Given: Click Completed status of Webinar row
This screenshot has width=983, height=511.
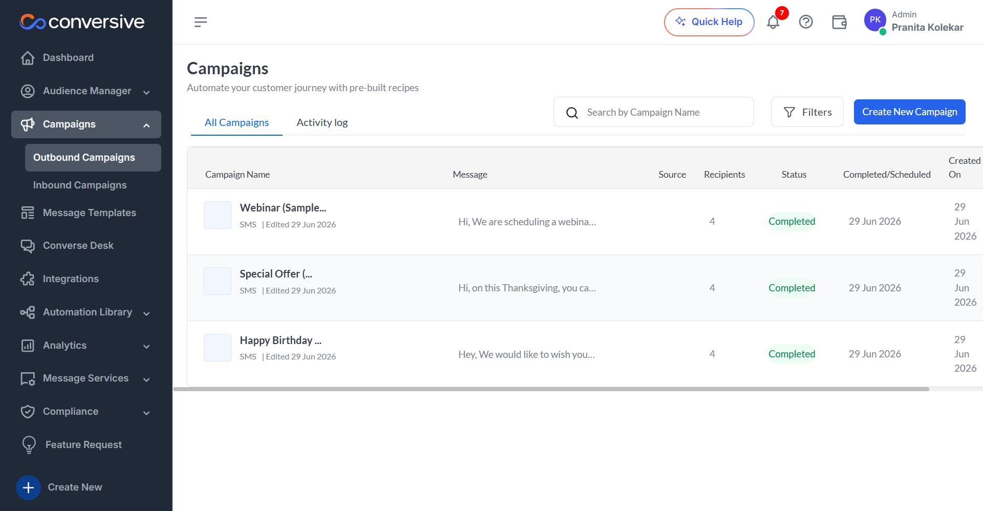Looking at the screenshot, I should click(x=792, y=222).
